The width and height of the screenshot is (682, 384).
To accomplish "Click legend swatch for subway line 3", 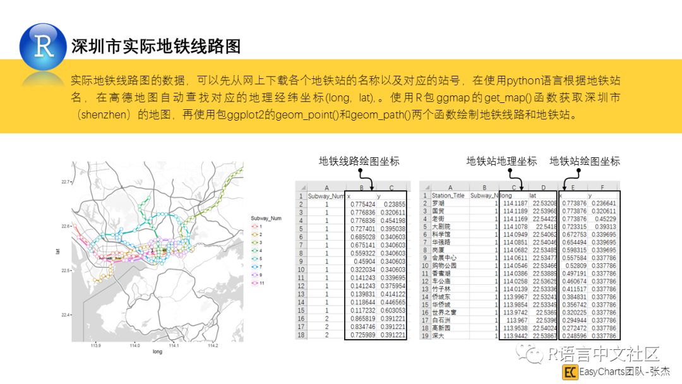I will (255, 243).
